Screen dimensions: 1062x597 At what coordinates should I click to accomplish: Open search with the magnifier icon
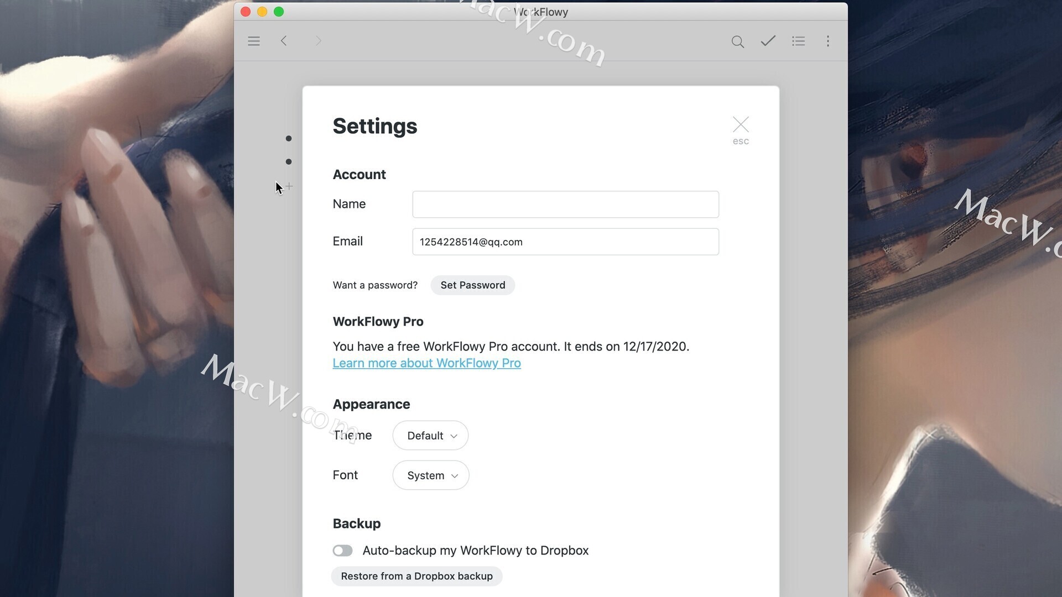click(x=737, y=41)
